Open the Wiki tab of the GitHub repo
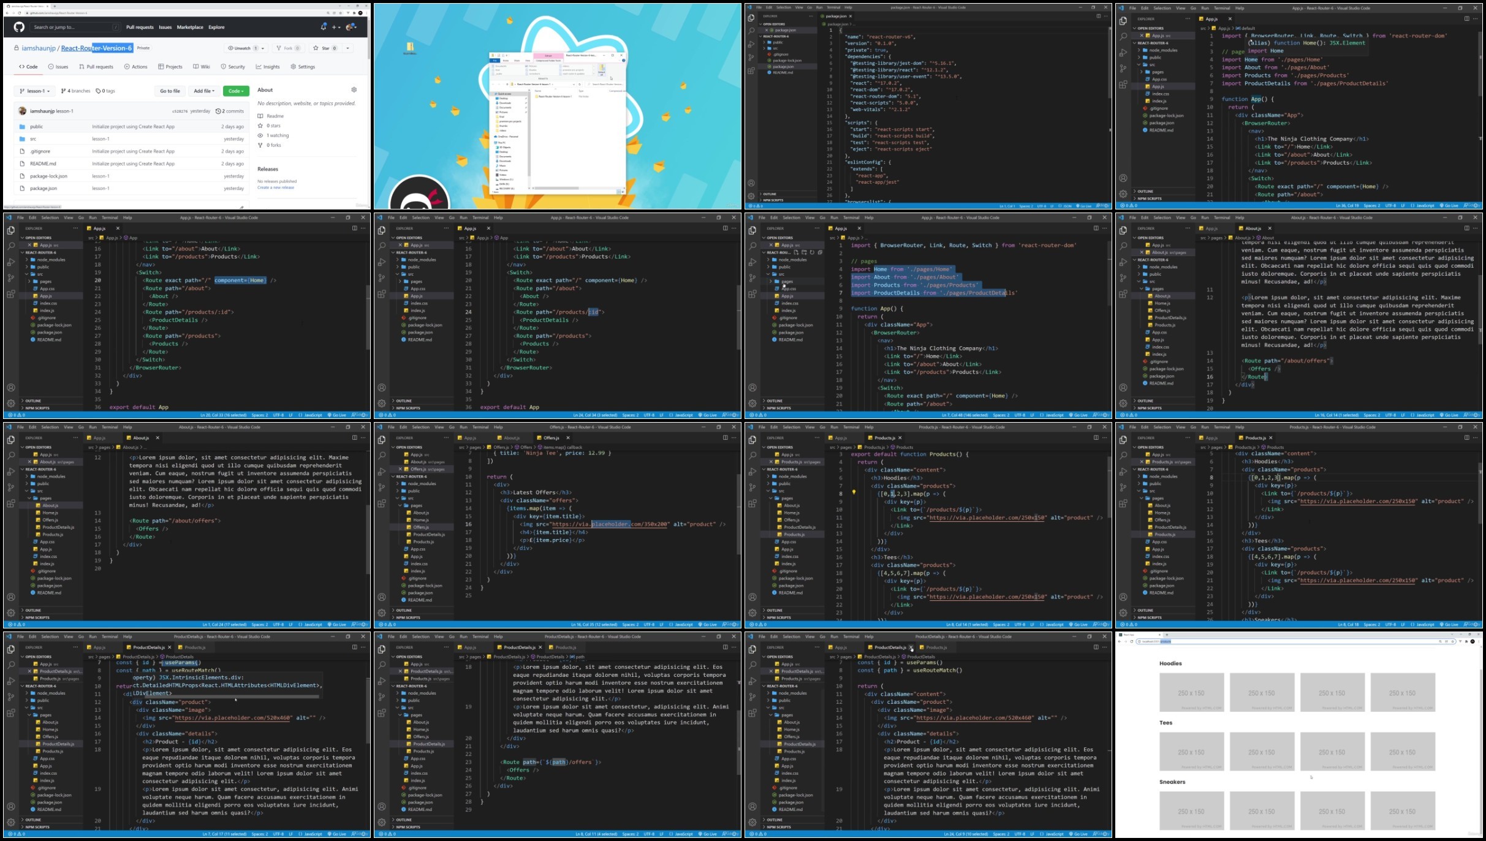The width and height of the screenshot is (1486, 841). click(202, 67)
